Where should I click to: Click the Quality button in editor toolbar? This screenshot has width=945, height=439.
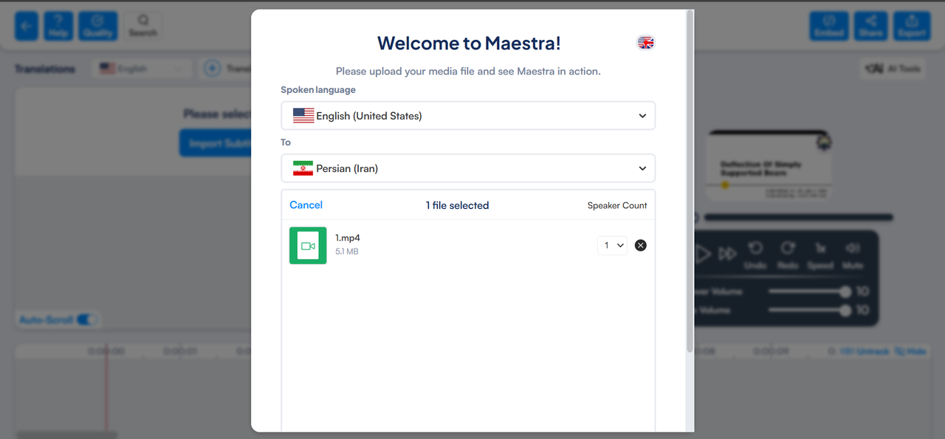click(x=98, y=26)
